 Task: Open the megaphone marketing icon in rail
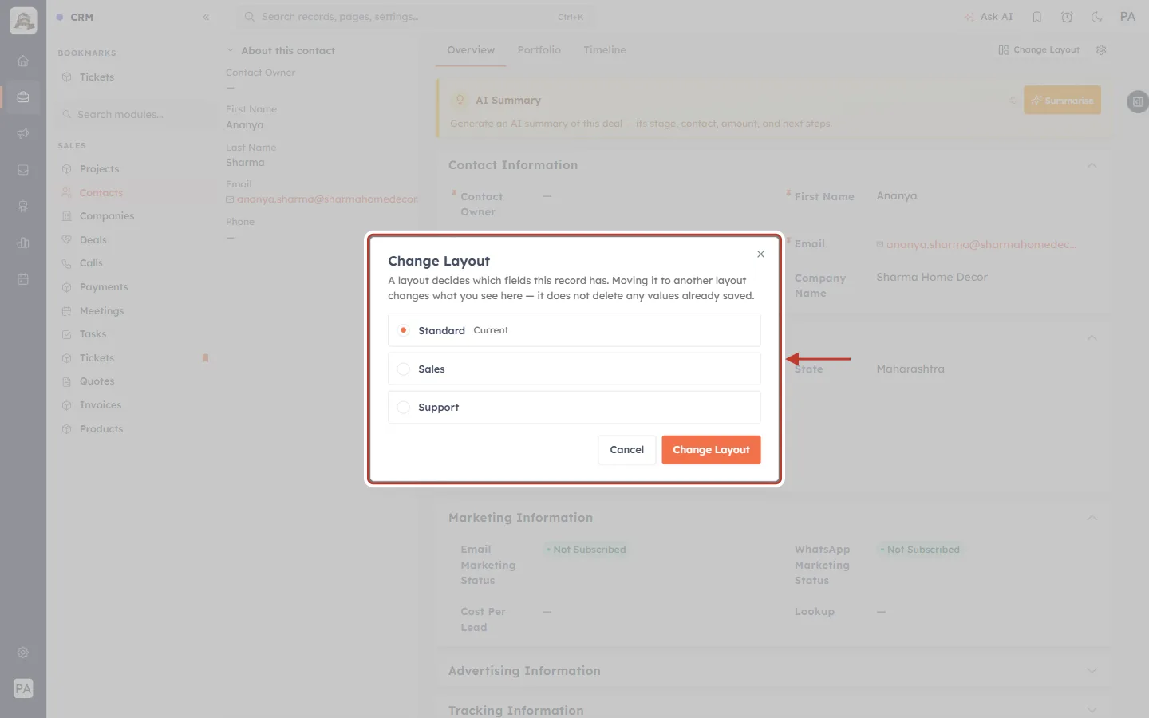(x=23, y=134)
